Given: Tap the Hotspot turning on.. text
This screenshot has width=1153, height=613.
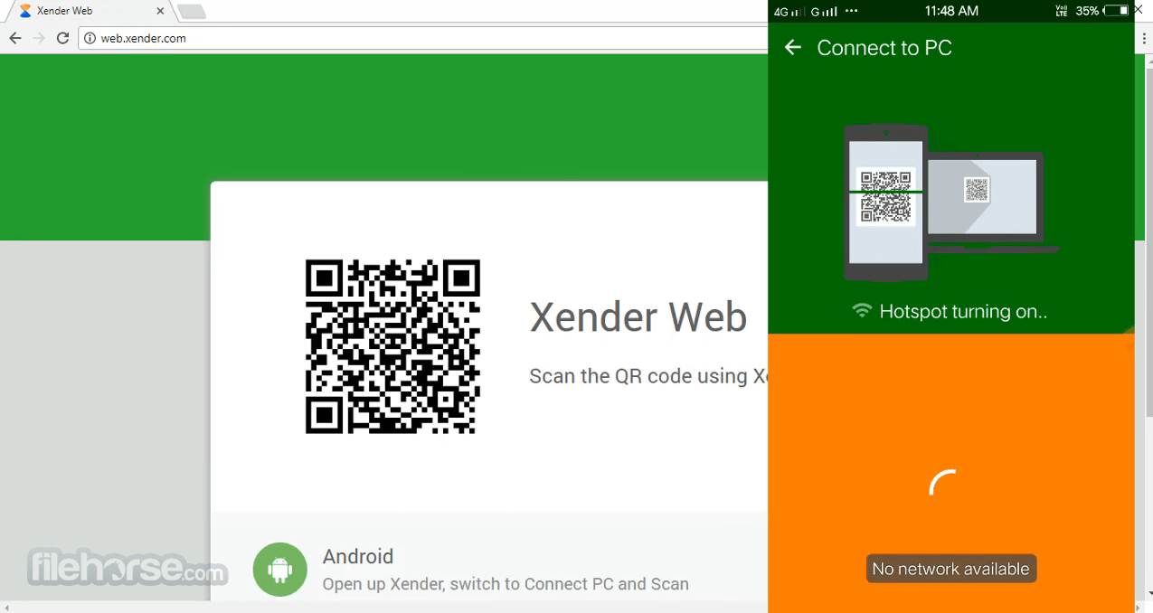Looking at the screenshot, I should click(x=963, y=311).
